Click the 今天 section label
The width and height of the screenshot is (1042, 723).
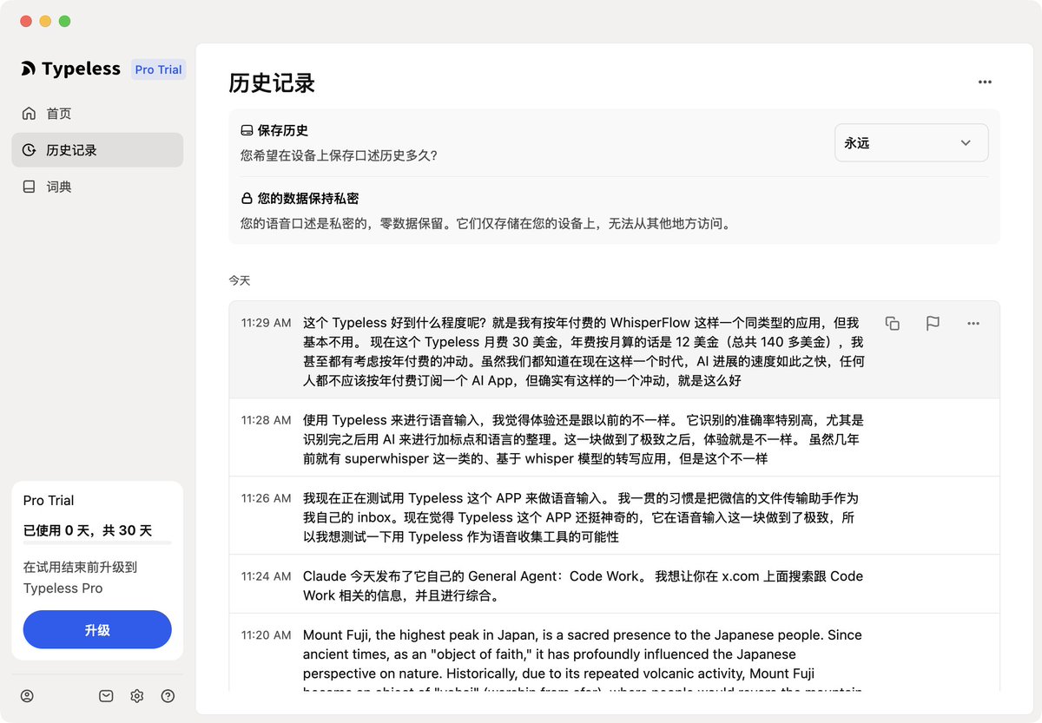(240, 280)
